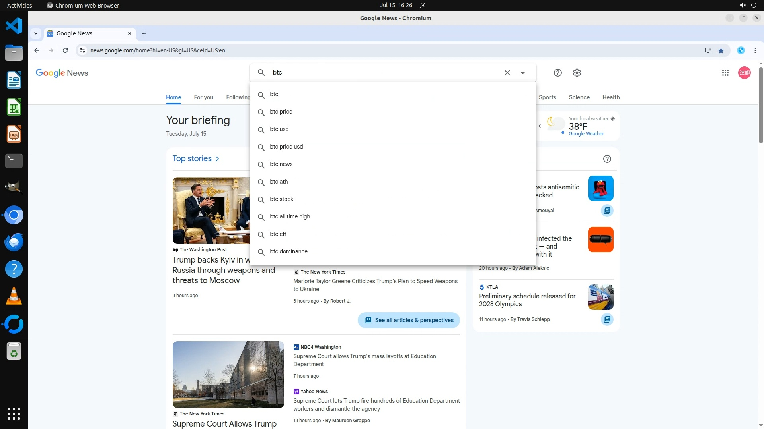The height and width of the screenshot is (429, 764).
Task: Open the tab search dropdown
Action: pos(36,33)
